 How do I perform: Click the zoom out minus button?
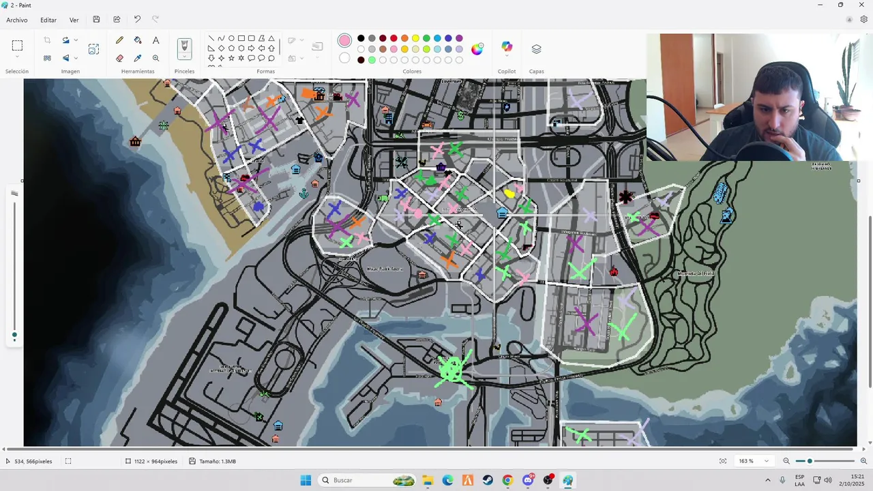(786, 461)
